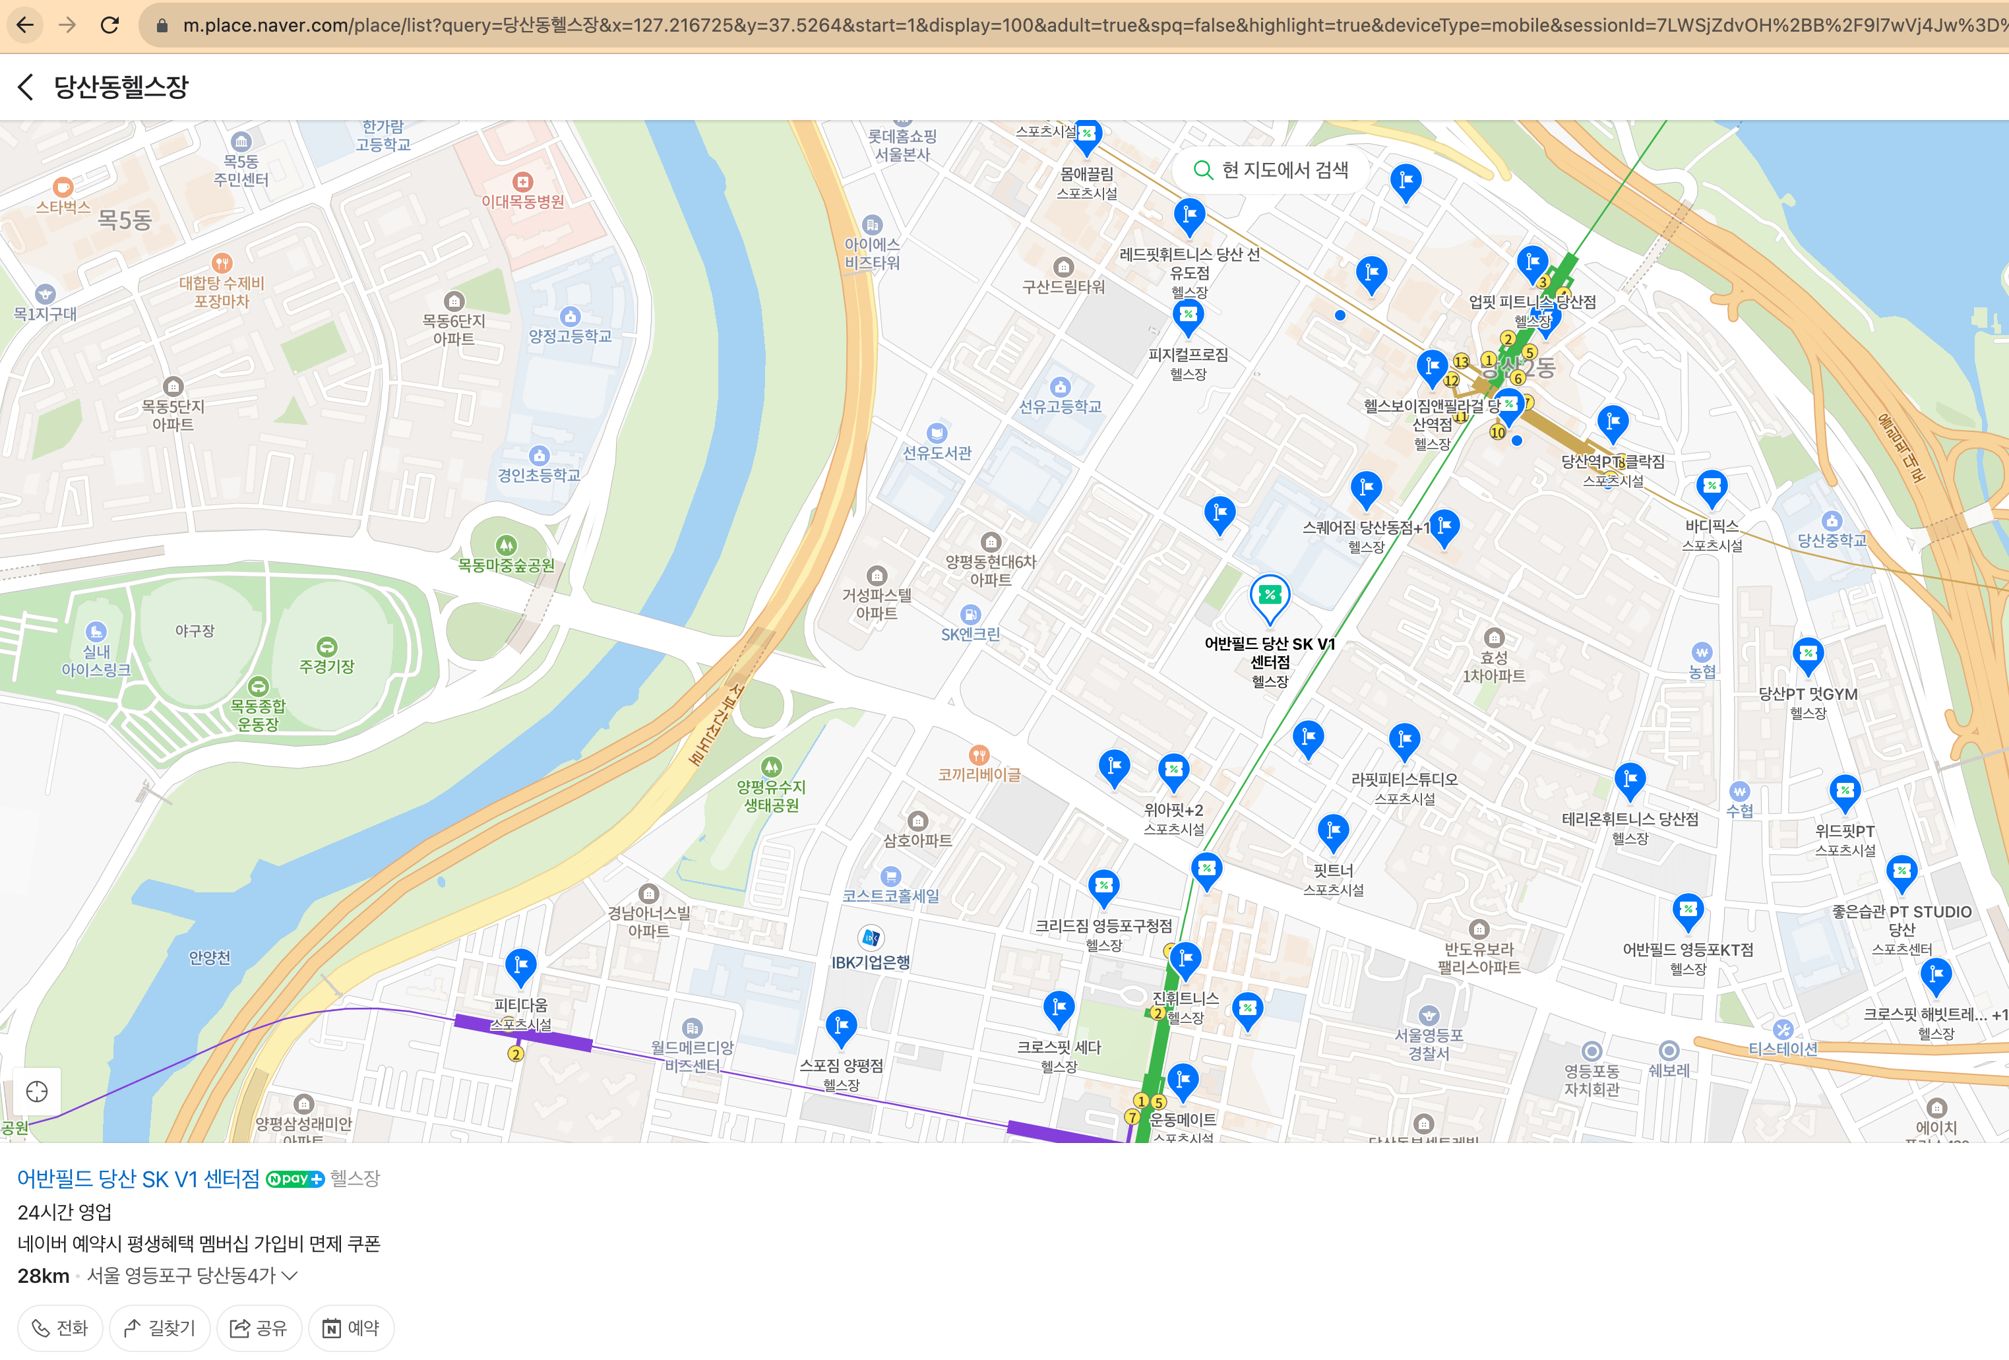Click the 업핏 피트니스 당산점 map label
The width and height of the screenshot is (2009, 1360).
[1532, 301]
